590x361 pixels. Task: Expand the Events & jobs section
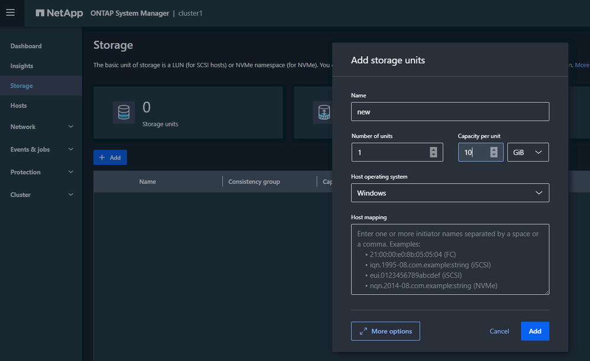[70, 149]
